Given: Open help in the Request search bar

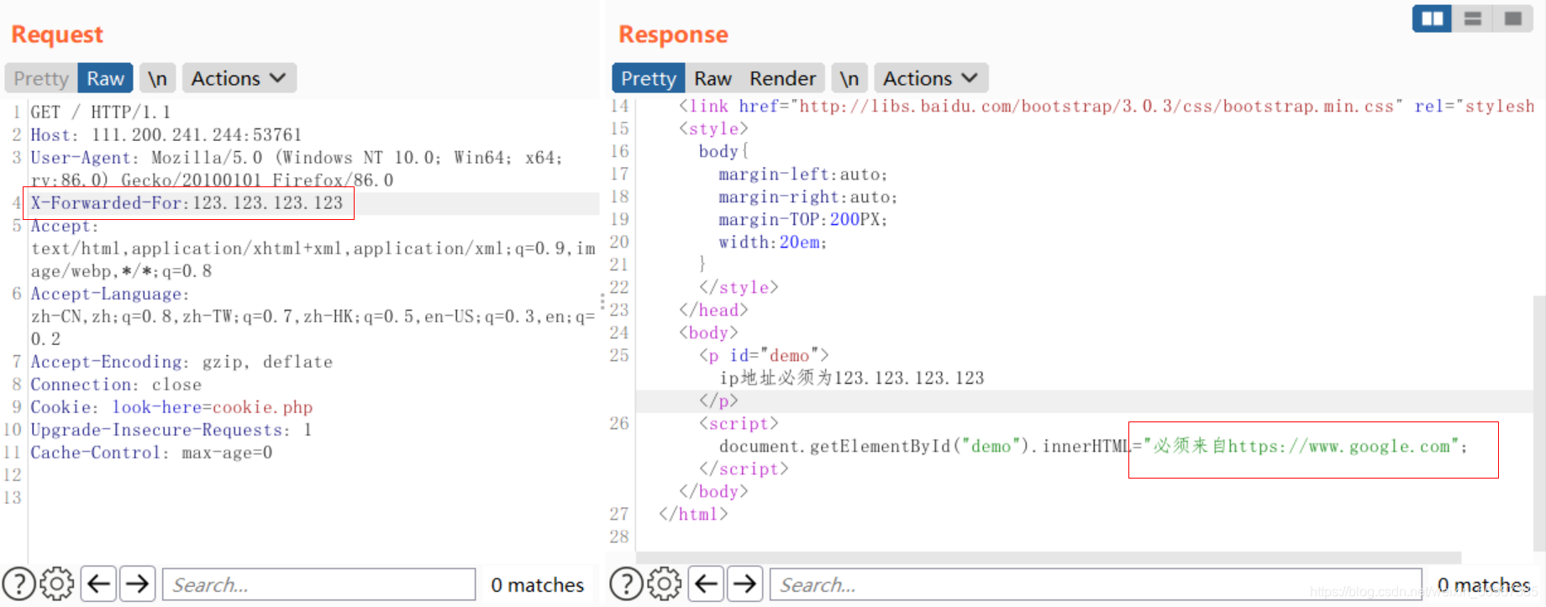Looking at the screenshot, I should click(x=19, y=583).
